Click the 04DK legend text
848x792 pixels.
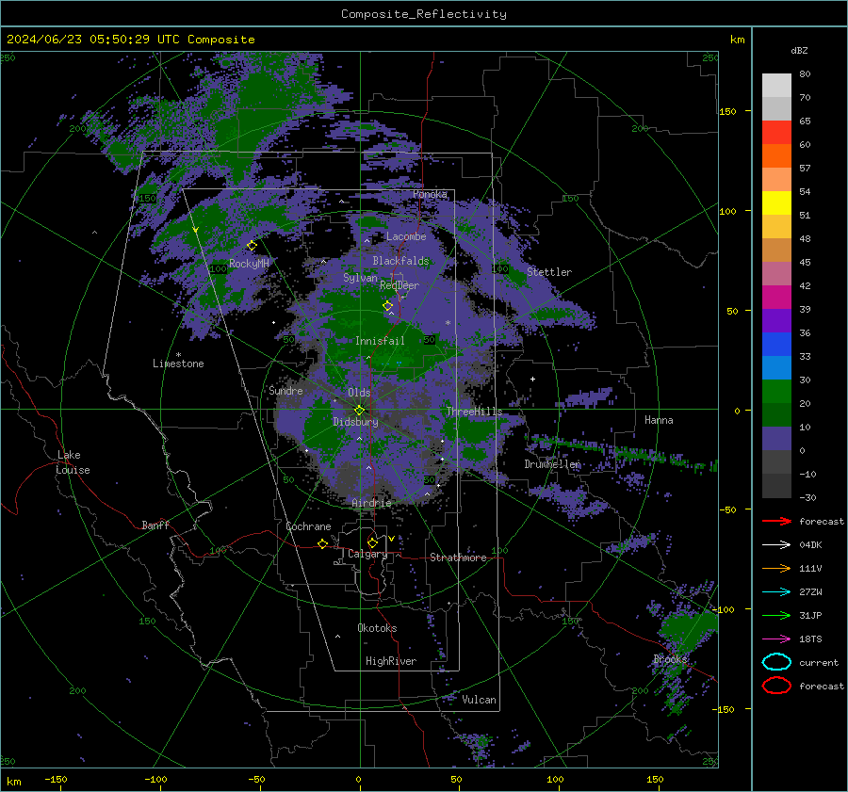coord(810,545)
